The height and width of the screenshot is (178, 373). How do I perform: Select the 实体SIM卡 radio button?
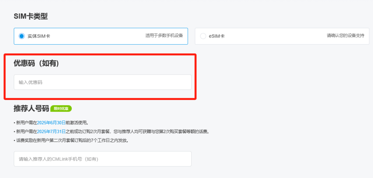pos(22,36)
